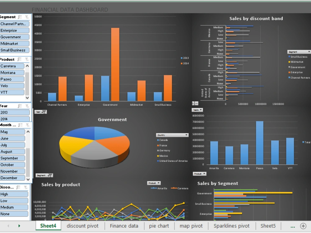Select the Paseo bar in the product chart

click(x=260, y=143)
